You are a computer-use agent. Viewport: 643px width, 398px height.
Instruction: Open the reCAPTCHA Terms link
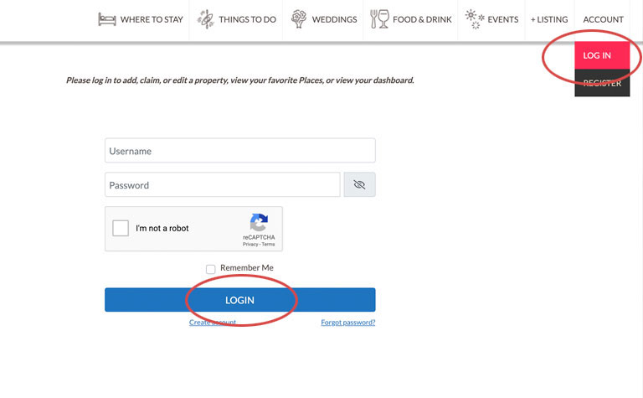pyautogui.click(x=268, y=245)
